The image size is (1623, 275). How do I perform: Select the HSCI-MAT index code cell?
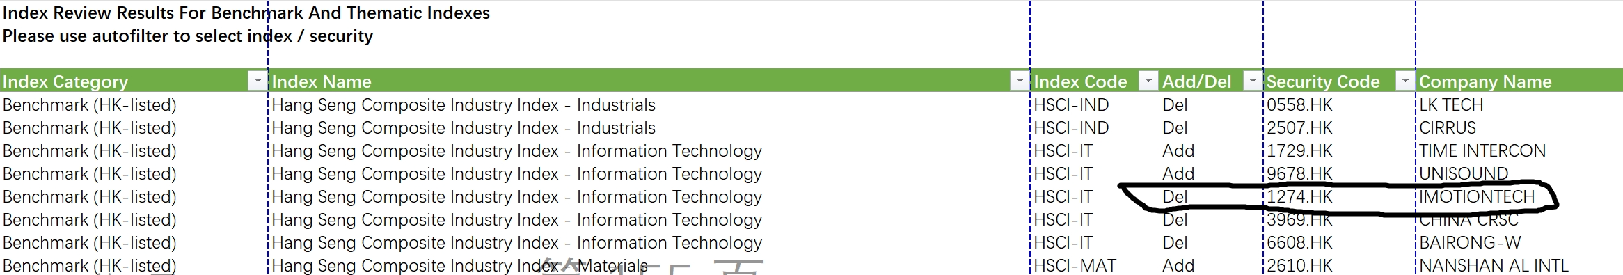point(1094,265)
